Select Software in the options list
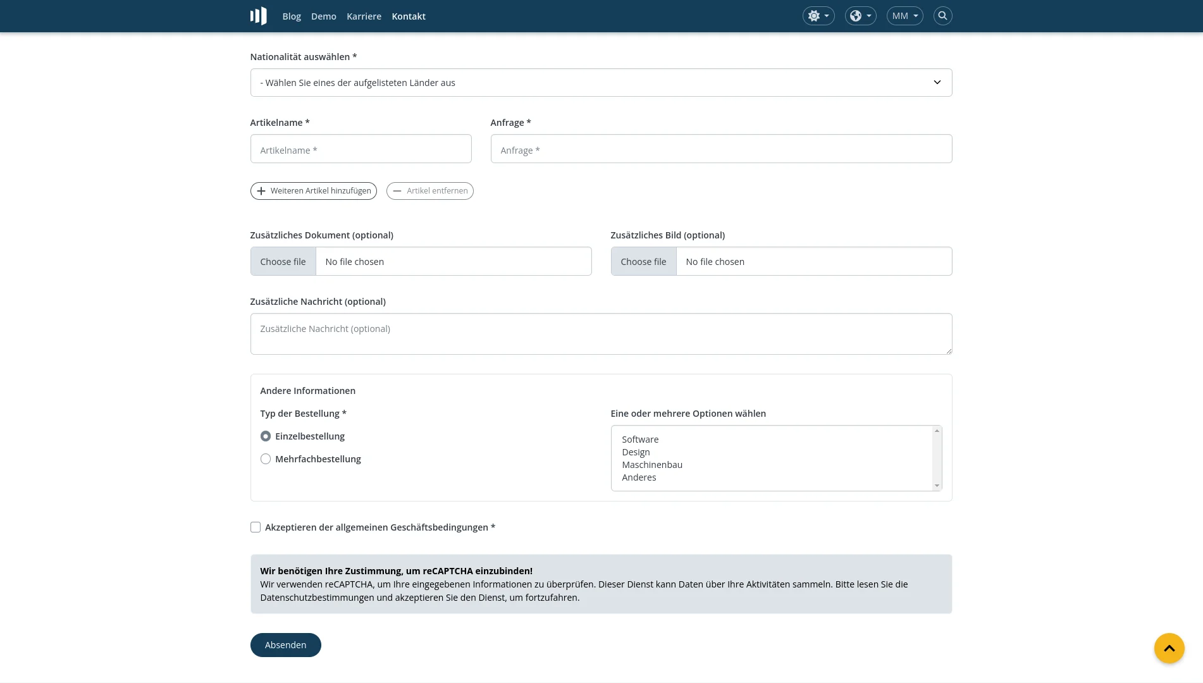This screenshot has height=683, width=1203. click(x=640, y=439)
